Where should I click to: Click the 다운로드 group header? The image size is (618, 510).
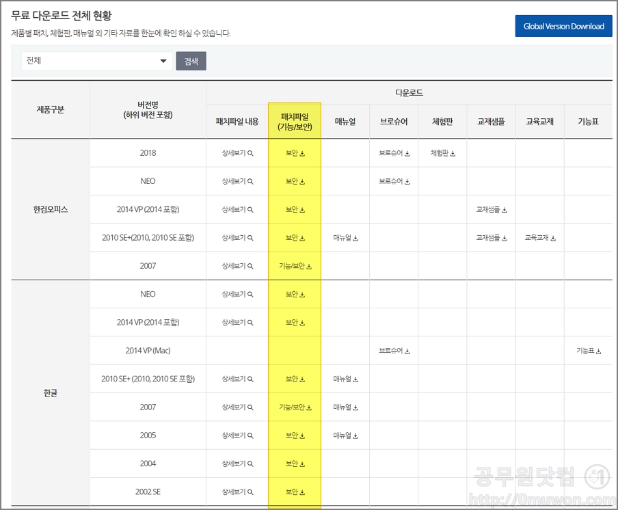409,92
